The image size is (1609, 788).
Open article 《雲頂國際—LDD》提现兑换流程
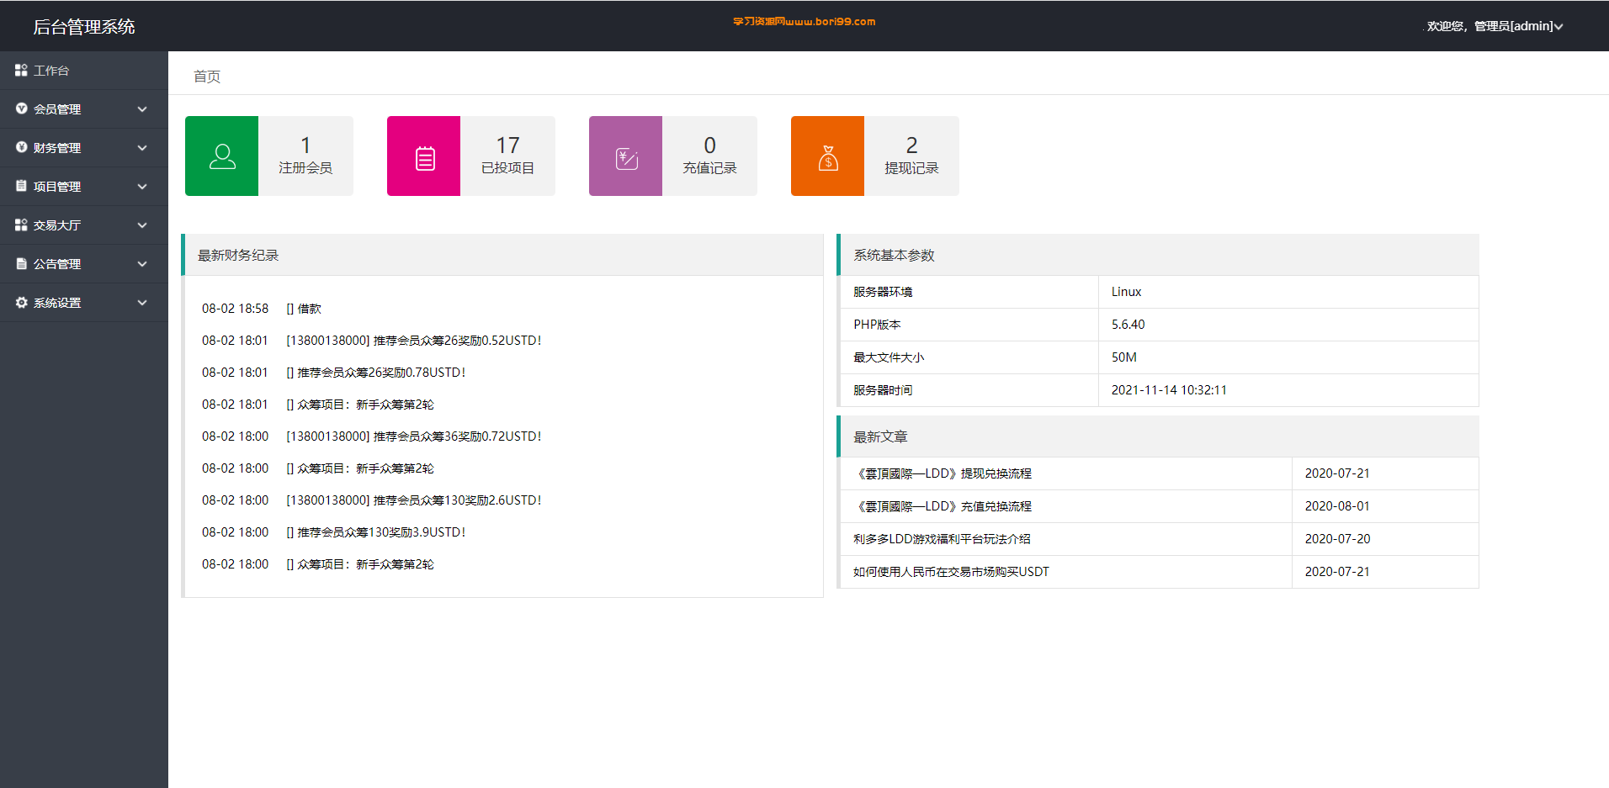(x=943, y=473)
